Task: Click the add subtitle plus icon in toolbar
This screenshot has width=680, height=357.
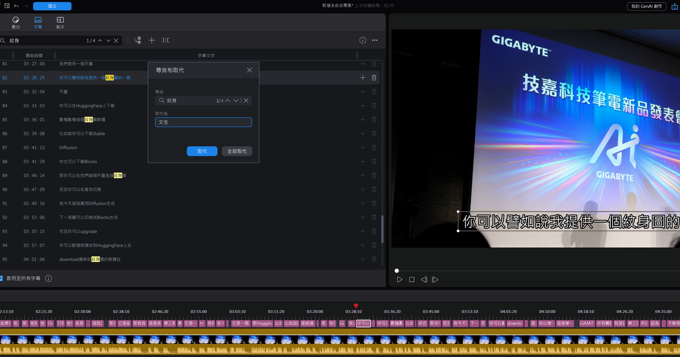Action: pos(151,40)
